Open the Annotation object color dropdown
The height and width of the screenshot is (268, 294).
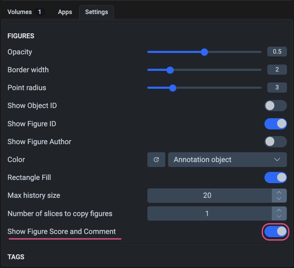pos(227,160)
